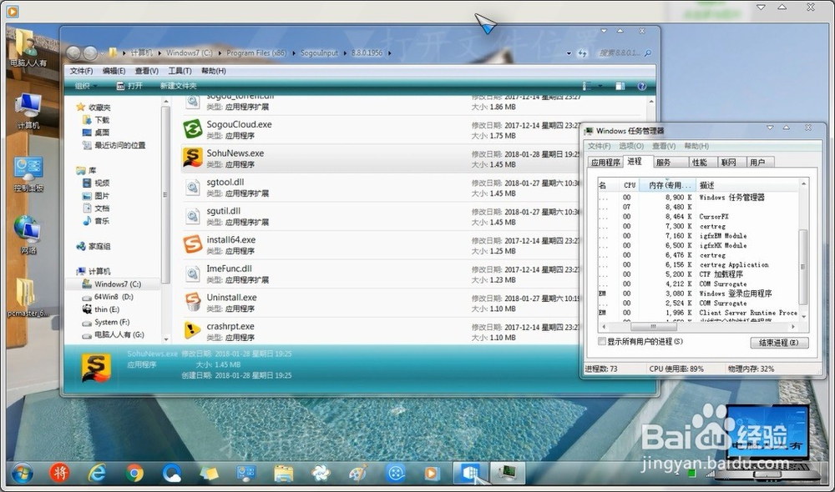Expand the address bar history dropdown
835x492 pixels.
pos(568,53)
